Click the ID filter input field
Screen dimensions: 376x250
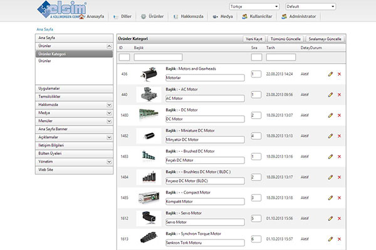tap(124, 57)
